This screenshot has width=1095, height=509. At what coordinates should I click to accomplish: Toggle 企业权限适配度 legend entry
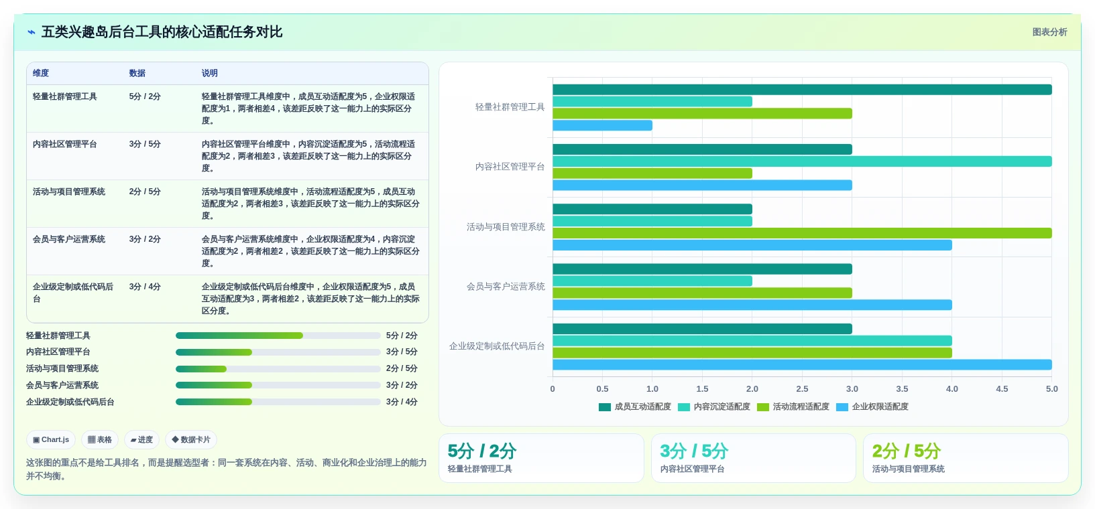tap(872, 407)
